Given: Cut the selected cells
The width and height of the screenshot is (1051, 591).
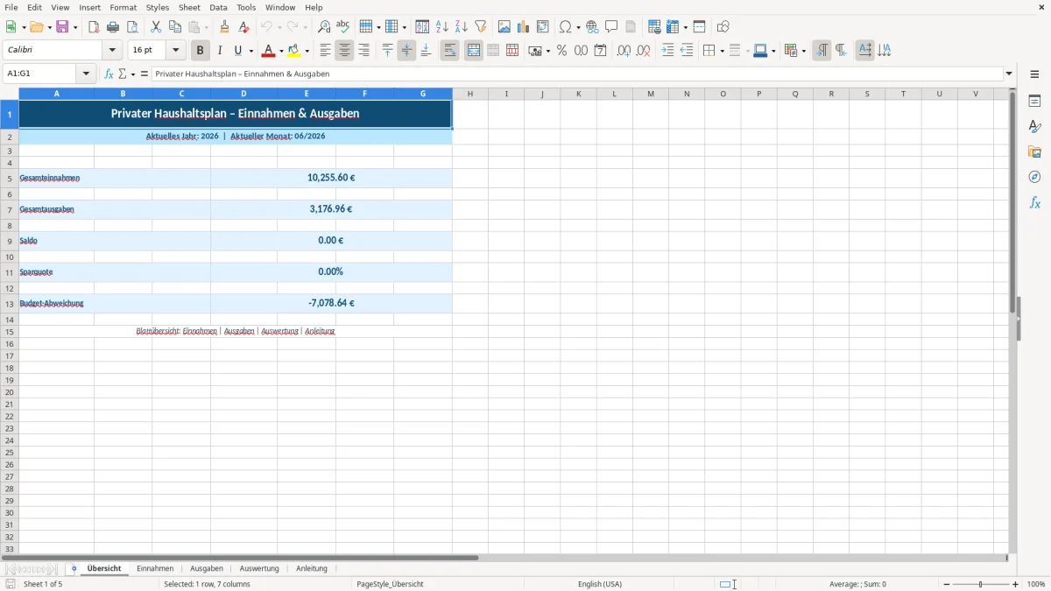Looking at the screenshot, I should point(156,27).
